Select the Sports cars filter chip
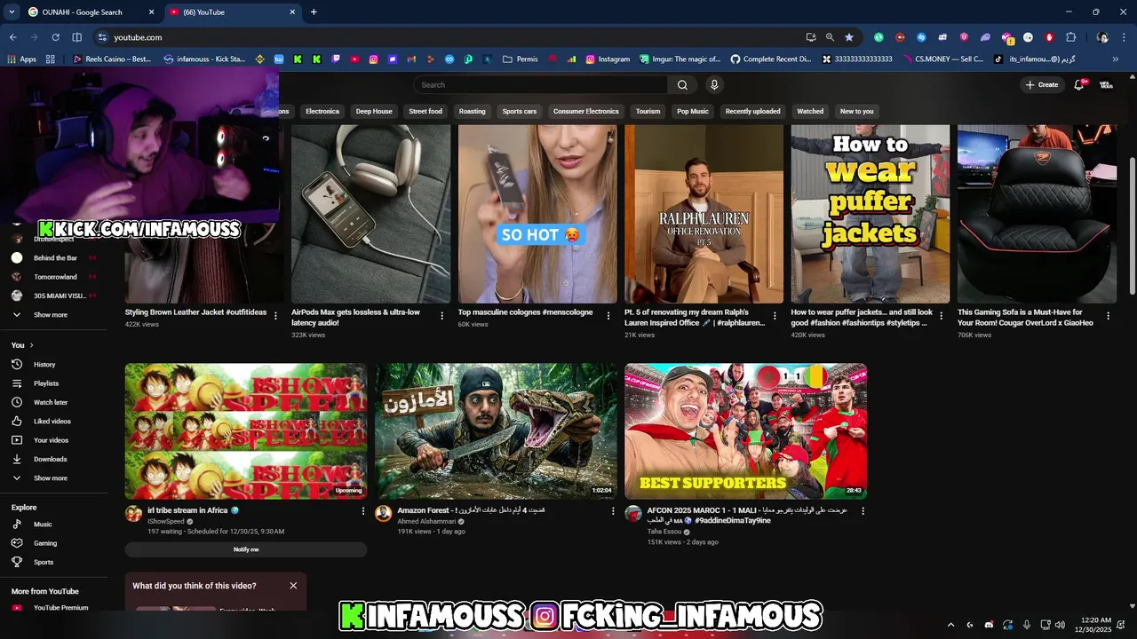Image resolution: width=1137 pixels, height=639 pixels. coord(520,112)
